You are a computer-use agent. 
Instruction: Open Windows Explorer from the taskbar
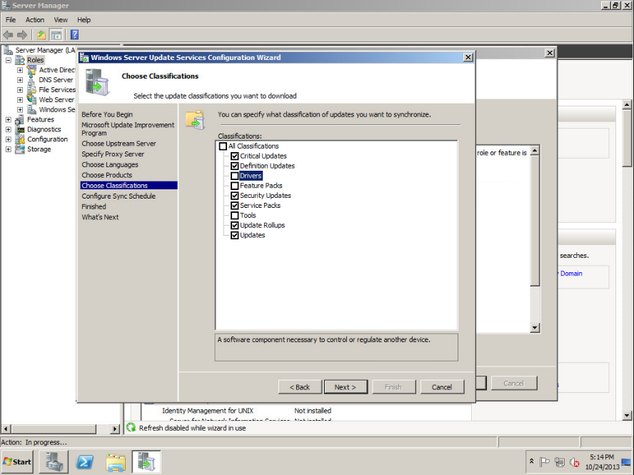[x=116, y=461]
